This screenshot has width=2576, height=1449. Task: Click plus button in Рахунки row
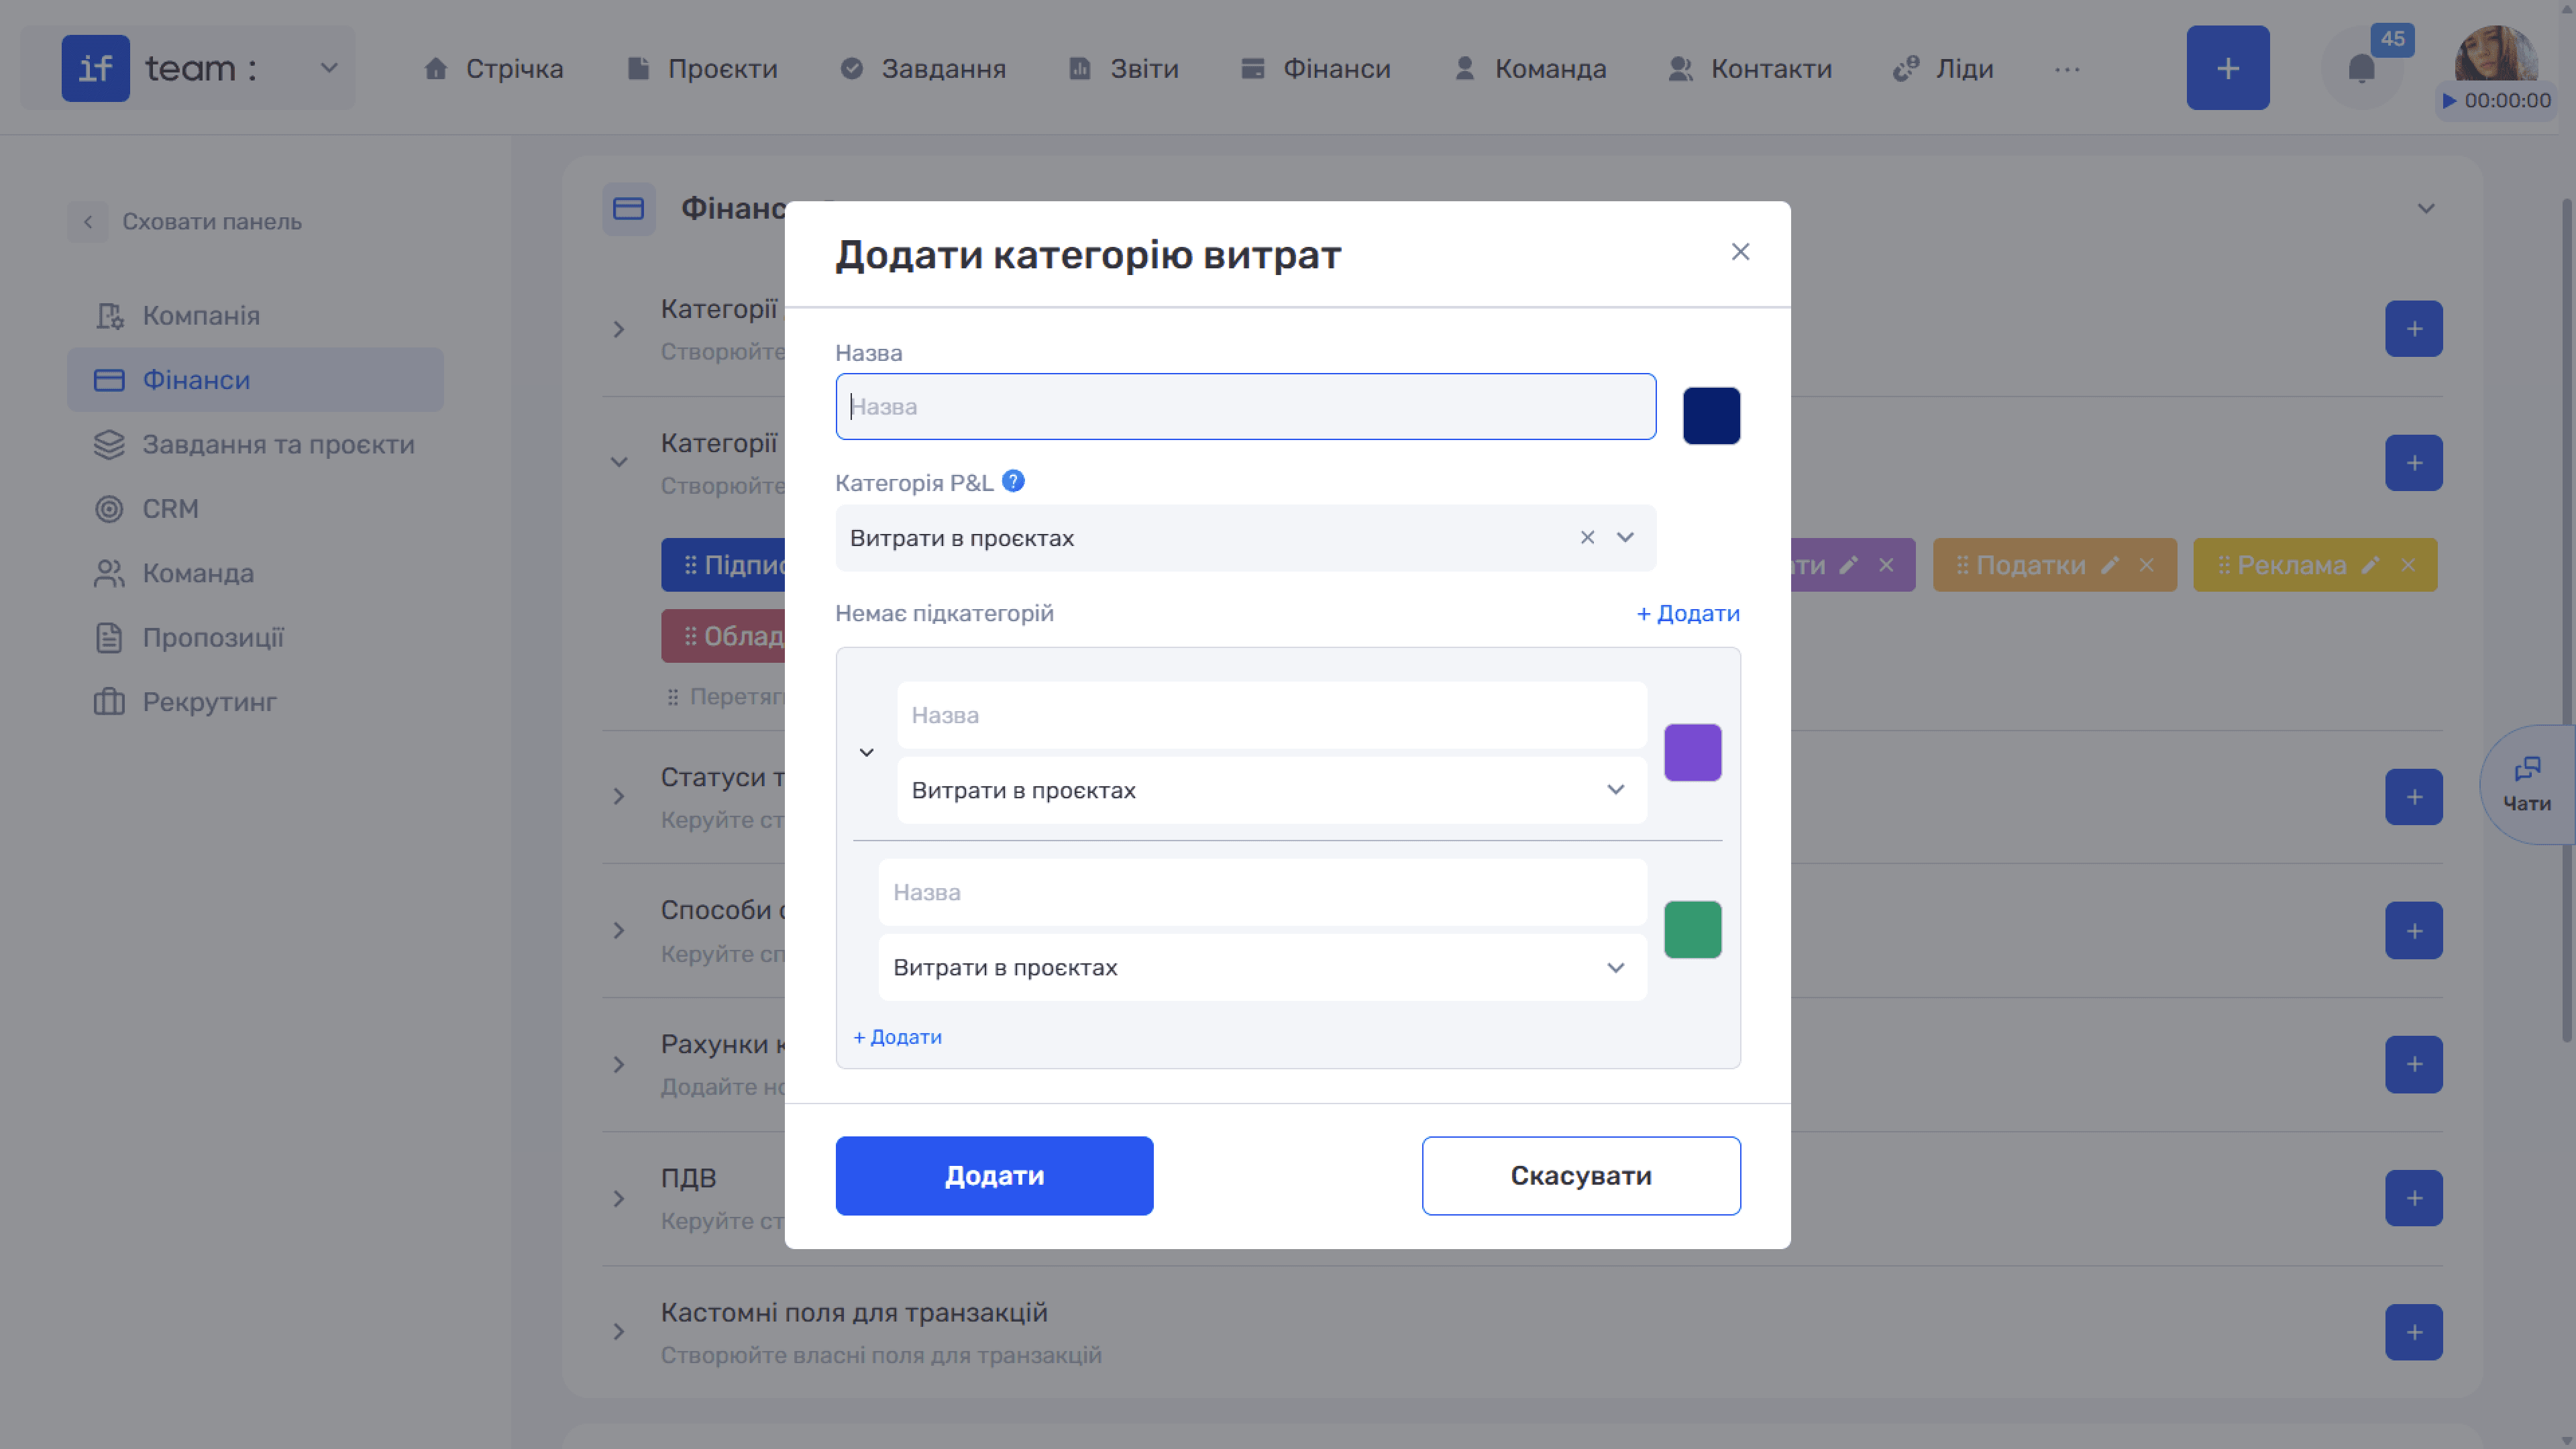(2413, 1064)
